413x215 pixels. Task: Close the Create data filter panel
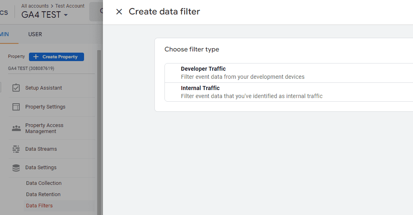point(119,12)
